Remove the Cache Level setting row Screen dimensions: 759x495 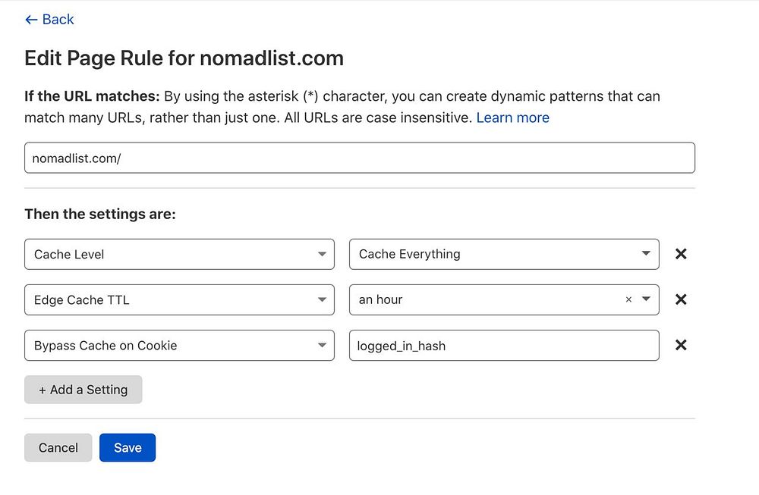(x=681, y=254)
